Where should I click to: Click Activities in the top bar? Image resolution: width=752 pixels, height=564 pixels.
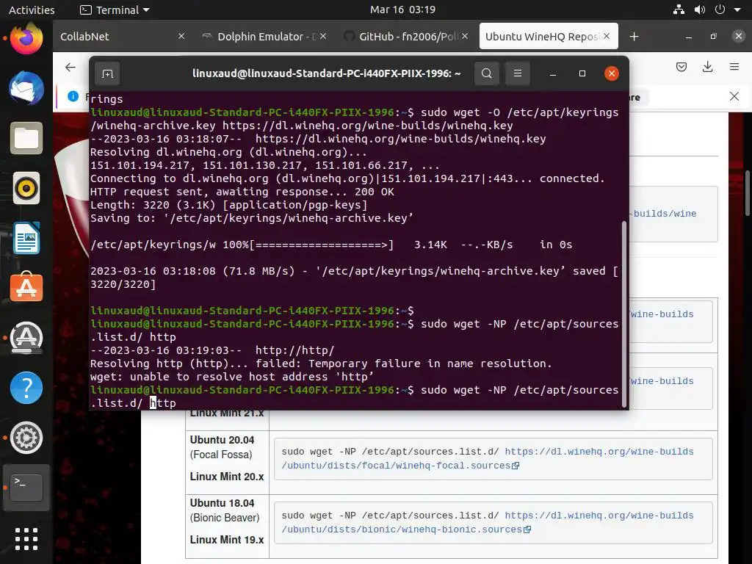tap(32, 10)
